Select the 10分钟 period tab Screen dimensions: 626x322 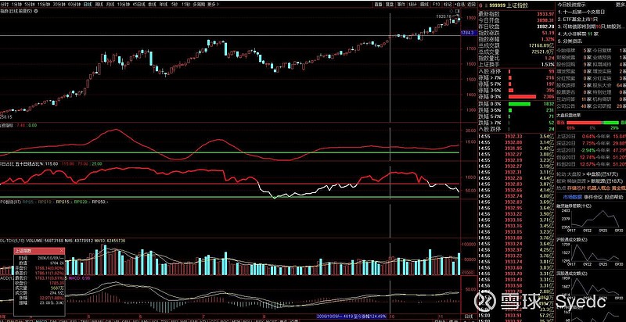[x=124, y=4]
